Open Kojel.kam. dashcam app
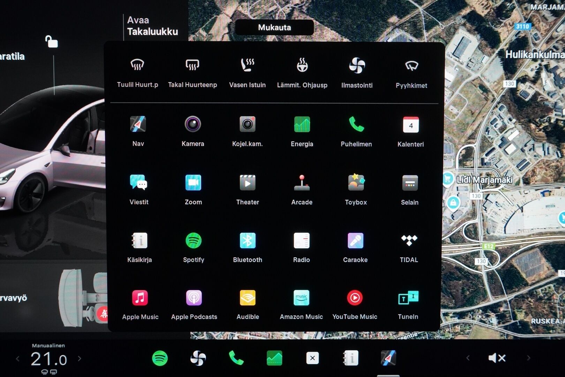565x377 pixels. (x=248, y=131)
